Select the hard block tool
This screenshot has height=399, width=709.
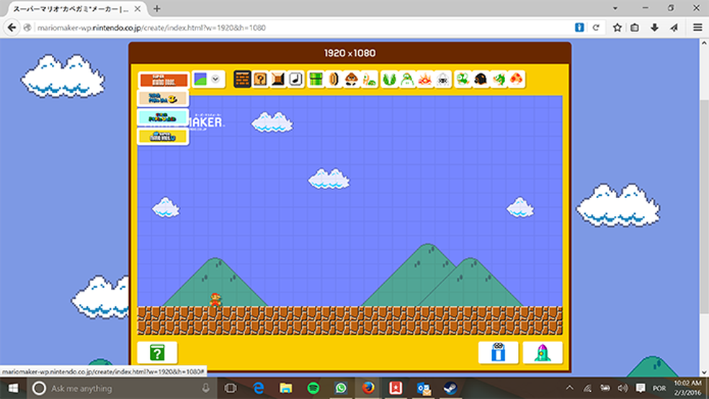pyautogui.click(x=278, y=79)
